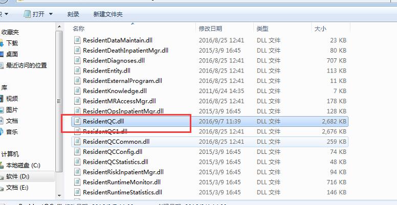Click the 打开 toolbar icon

point(27,14)
